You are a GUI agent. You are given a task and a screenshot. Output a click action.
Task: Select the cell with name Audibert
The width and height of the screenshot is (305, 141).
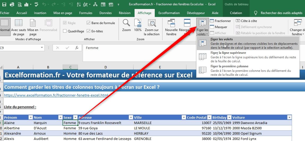pos(48,139)
